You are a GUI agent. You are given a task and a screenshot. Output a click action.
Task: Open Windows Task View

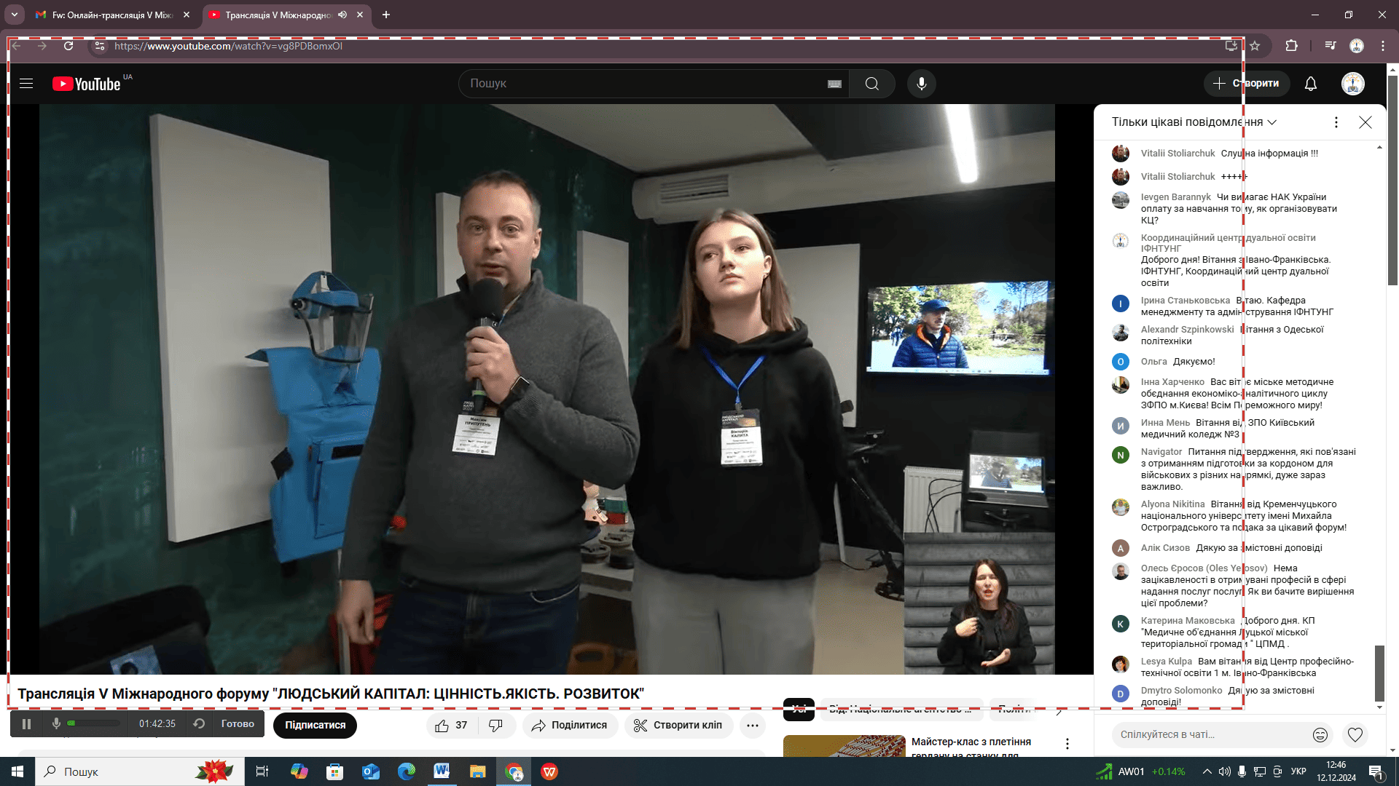click(262, 771)
